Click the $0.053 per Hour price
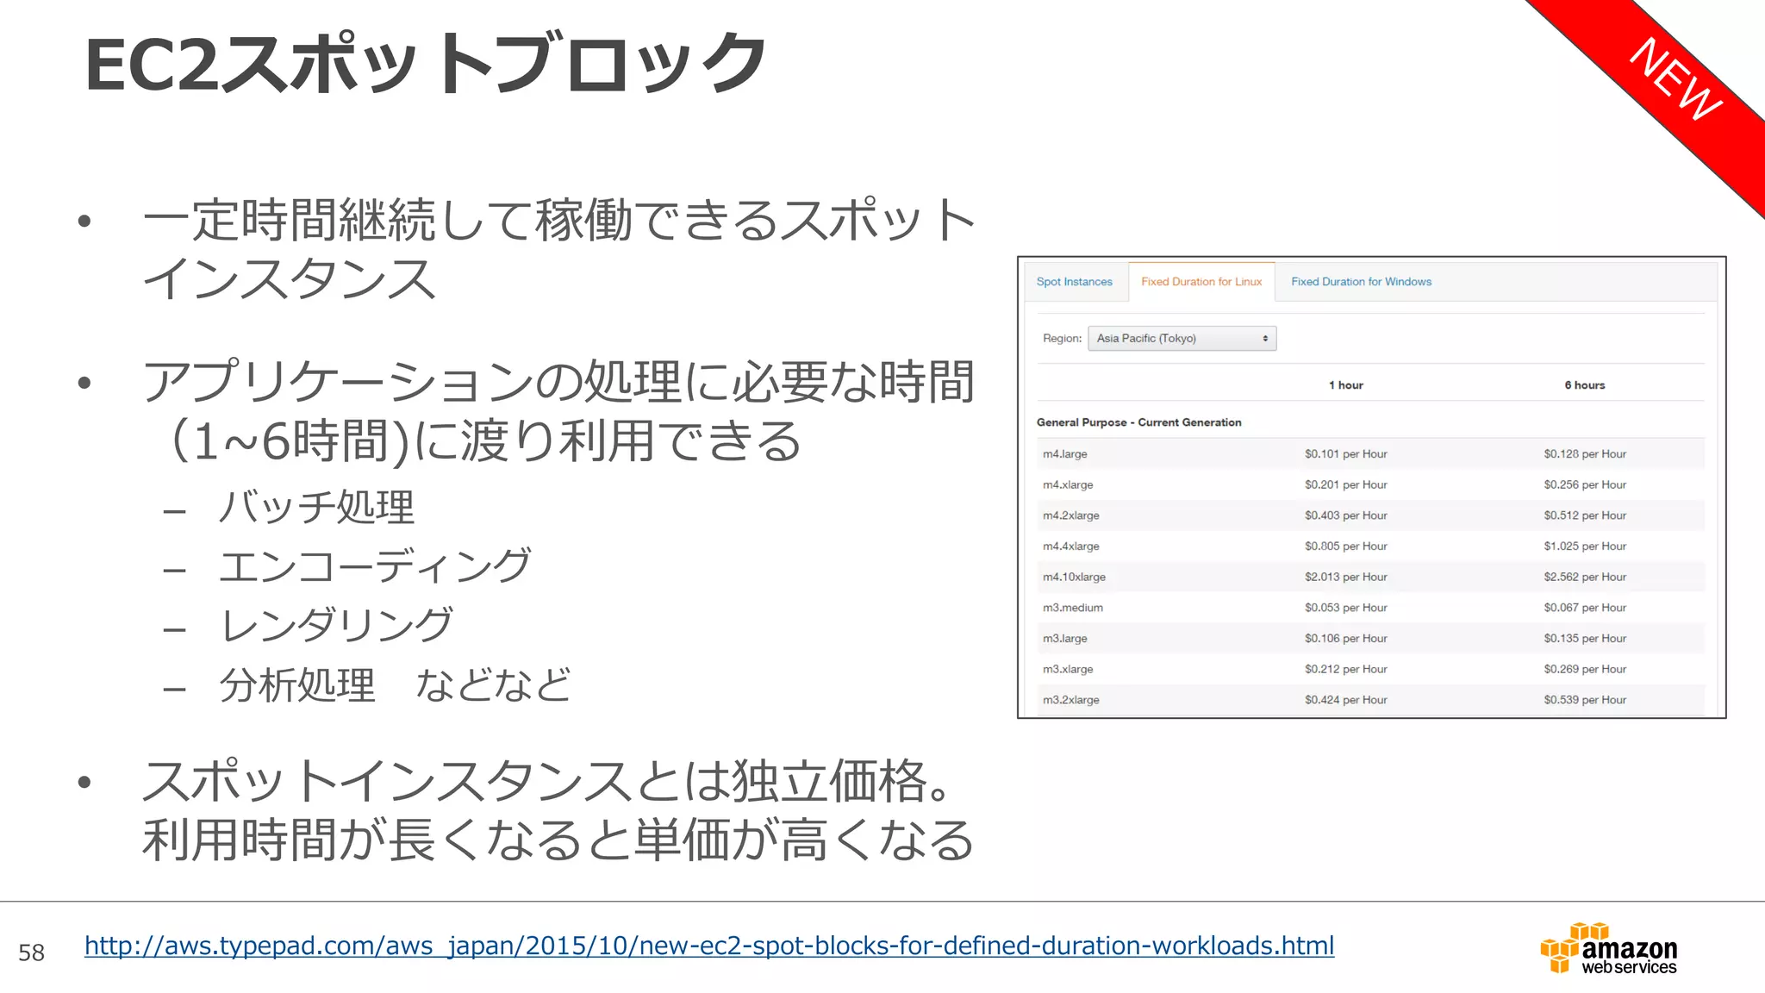This screenshot has width=1765, height=993. click(x=1345, y=608)
